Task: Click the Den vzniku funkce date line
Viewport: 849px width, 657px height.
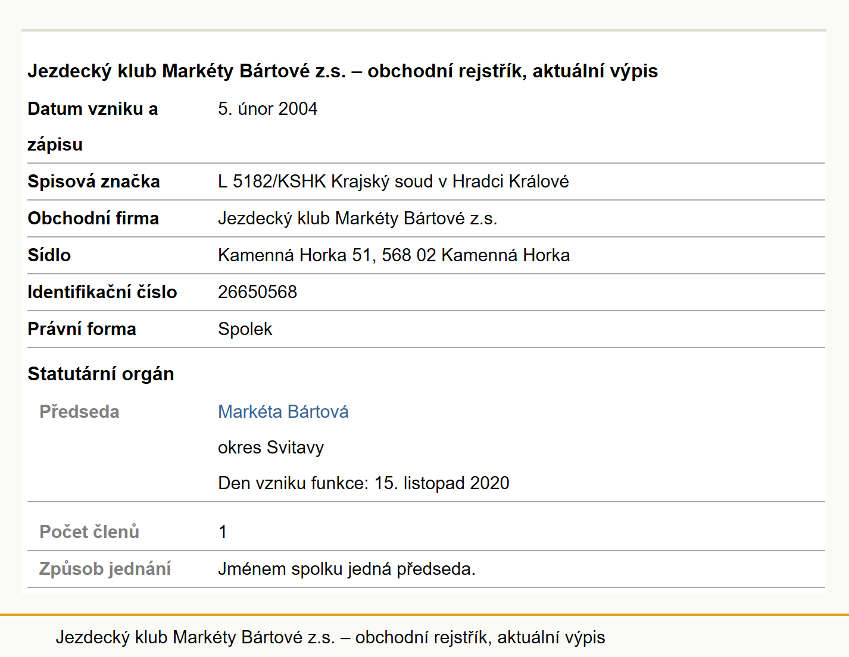Action: [x=364, y=483]
